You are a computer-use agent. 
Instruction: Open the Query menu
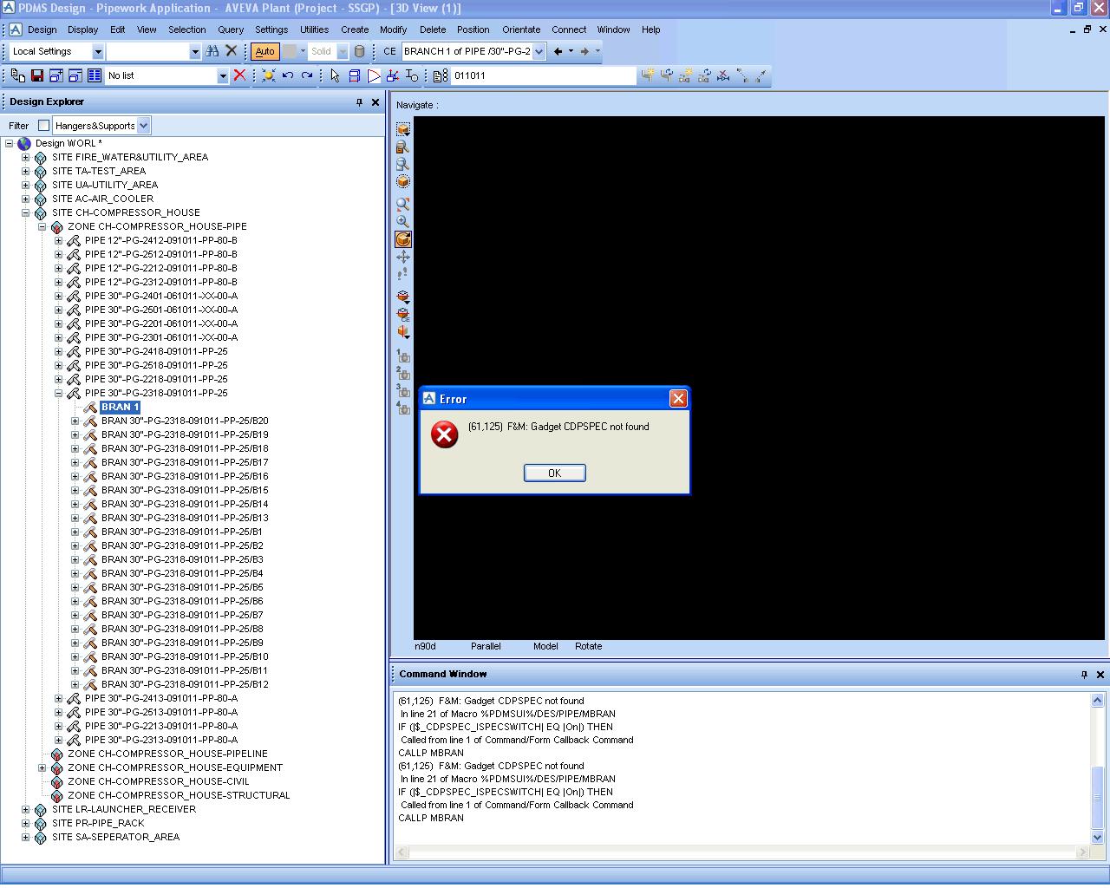point(231,29)
